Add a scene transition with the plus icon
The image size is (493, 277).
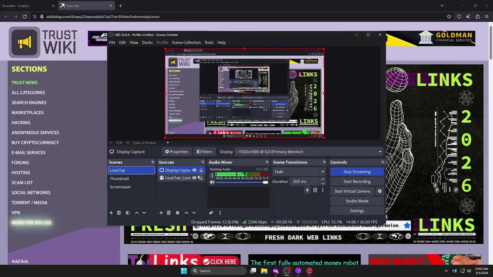(x=307, y=190)
